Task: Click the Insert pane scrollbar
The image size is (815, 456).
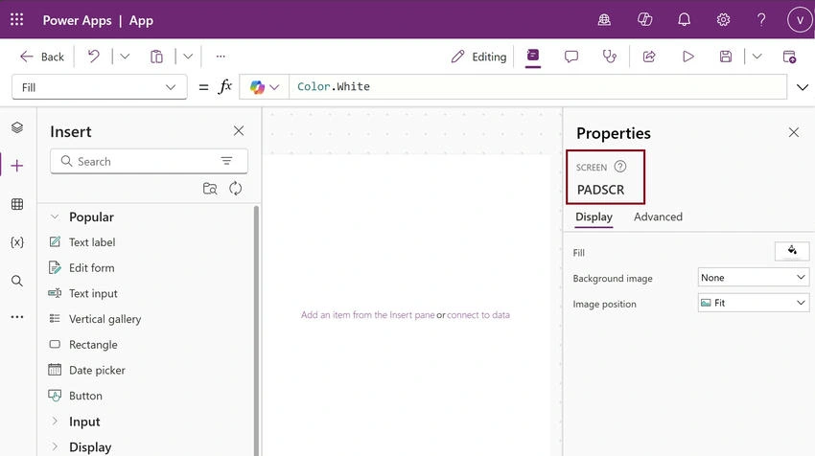Action: [x=256, y=331]
